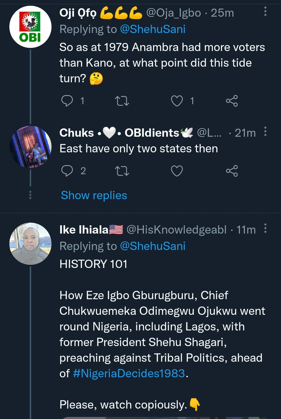Open @ShehuSani mention in Ike Ihiala's tweet
The image size is (281, 419).
point(153,246)
